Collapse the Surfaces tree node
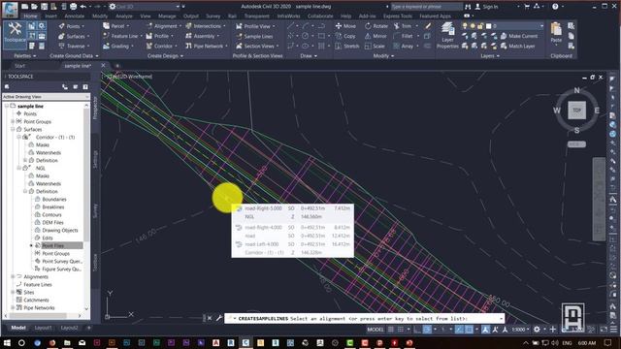621x349 pixels. point(13,129)
